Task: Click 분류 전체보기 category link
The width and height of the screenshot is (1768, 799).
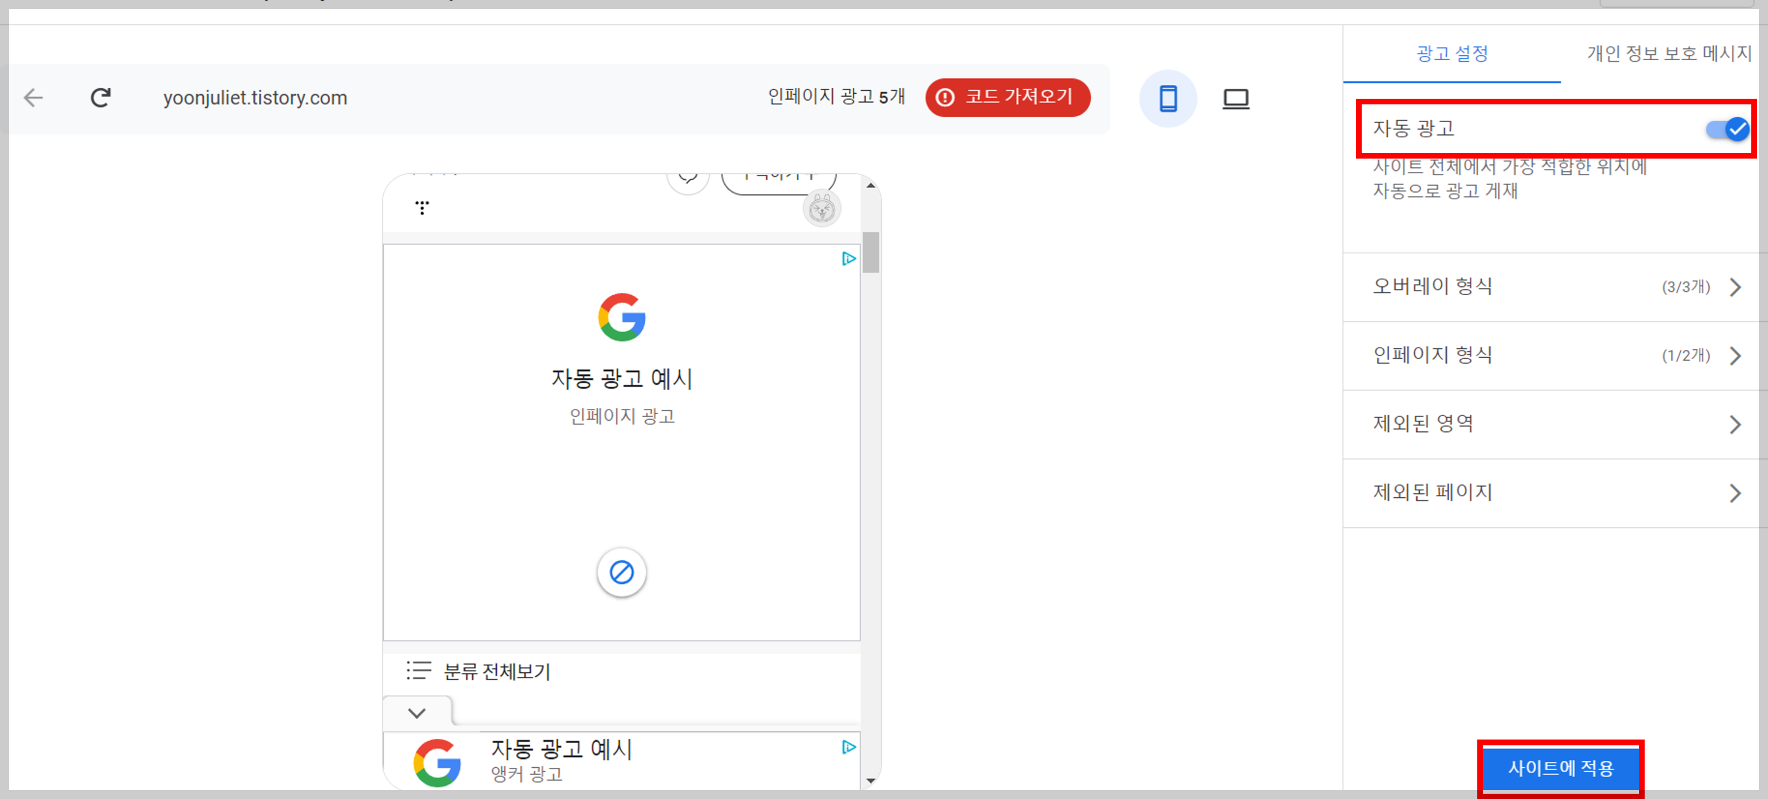Action: coord(497,671)
